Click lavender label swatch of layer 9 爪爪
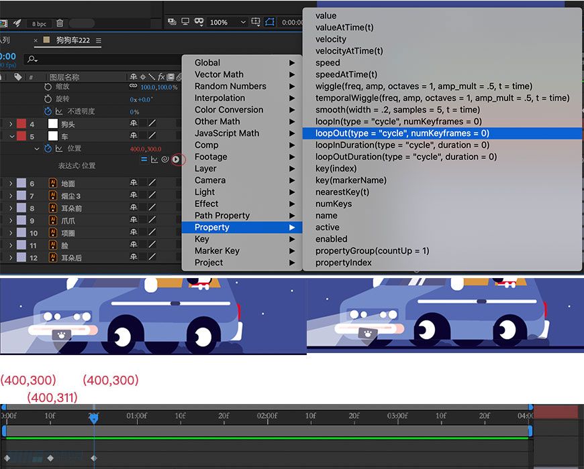 tap(21, 220)
